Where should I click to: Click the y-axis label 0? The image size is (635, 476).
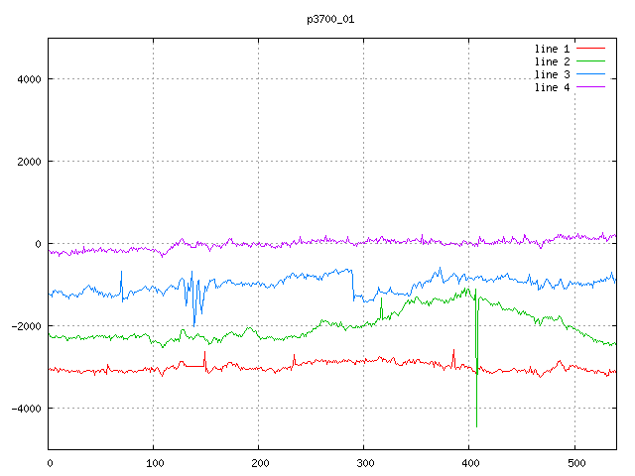click(x=38, y=244)
